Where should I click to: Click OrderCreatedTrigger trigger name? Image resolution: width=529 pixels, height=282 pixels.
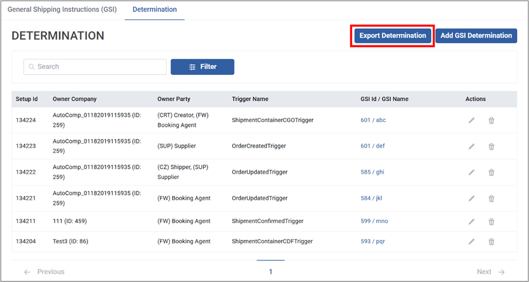[259, 146]
